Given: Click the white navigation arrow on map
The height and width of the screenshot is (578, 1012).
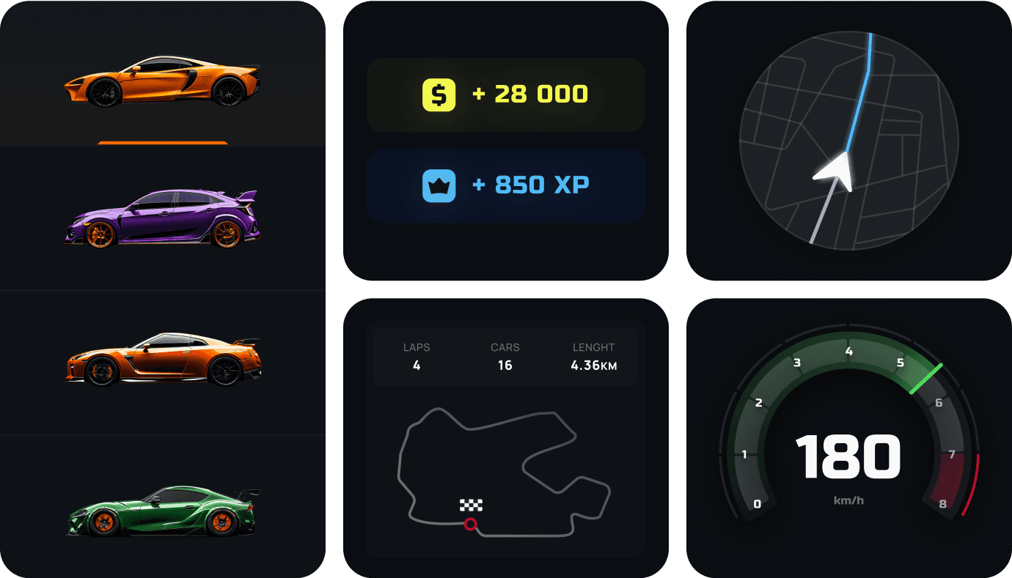Looking at the screenshot, I should (x=835, y=172).
